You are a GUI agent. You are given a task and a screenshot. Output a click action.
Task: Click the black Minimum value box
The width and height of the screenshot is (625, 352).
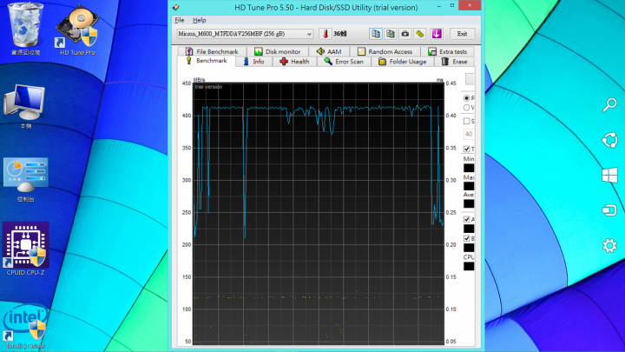tap(469, 168)
